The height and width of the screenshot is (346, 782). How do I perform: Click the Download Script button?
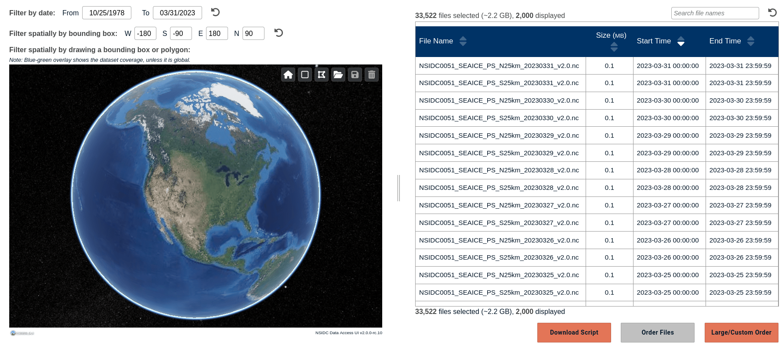574,332
